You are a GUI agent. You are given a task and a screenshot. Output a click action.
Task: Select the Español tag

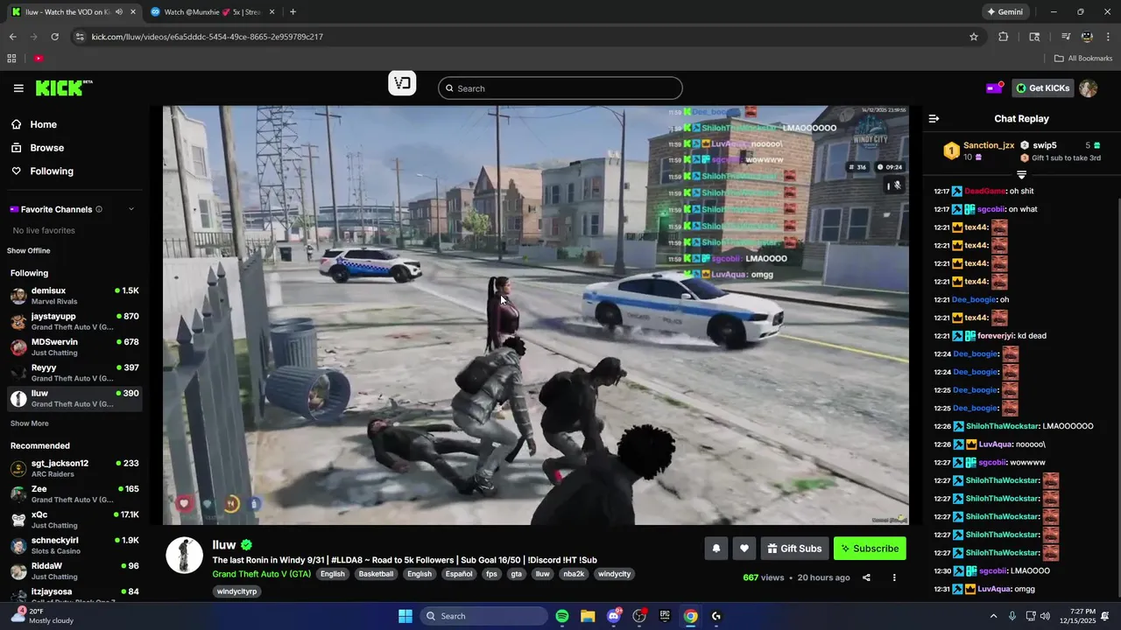(x=458, y=574)
